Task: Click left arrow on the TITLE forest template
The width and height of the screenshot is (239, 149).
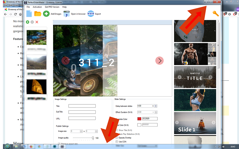Action: pyautogui.click(x=180, y=77)
